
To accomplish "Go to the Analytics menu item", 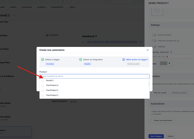I will pos(41,7).
